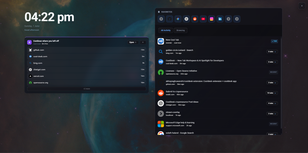The width and height of the screenshot is (308, 153).
Task: Open the ChatGPT favorite icon
Action: [x=186, y=19]
